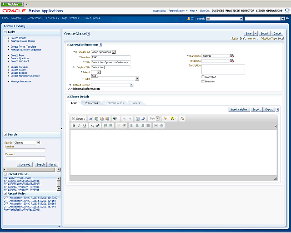This screenshot has width=291, height=233.
Task: Switch to the Related Clauses tab
Action: point(115,103)
